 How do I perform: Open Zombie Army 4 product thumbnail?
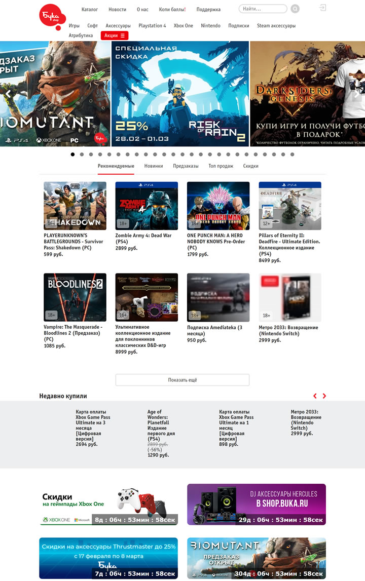coord(147,206)
